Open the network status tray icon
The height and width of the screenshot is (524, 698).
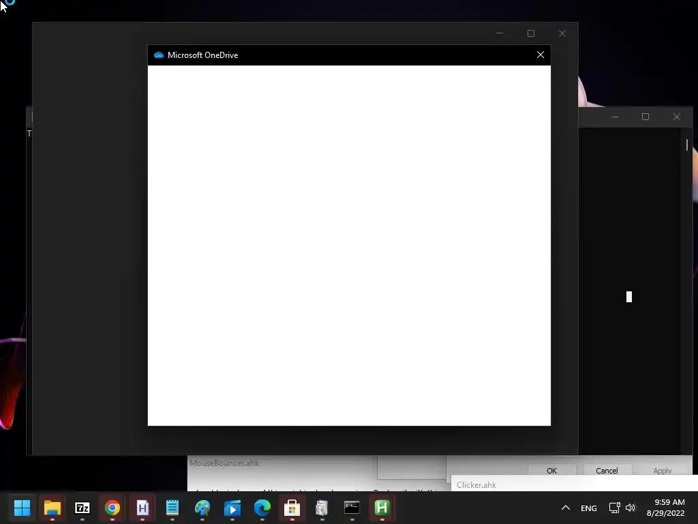point(614,508)
